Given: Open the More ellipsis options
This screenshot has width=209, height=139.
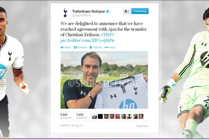Looking at the screenshot, I should click(110, 47).
